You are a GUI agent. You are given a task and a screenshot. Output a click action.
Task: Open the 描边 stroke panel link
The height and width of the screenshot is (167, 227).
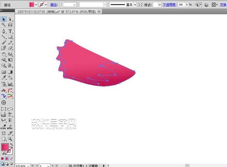[54, 5]
